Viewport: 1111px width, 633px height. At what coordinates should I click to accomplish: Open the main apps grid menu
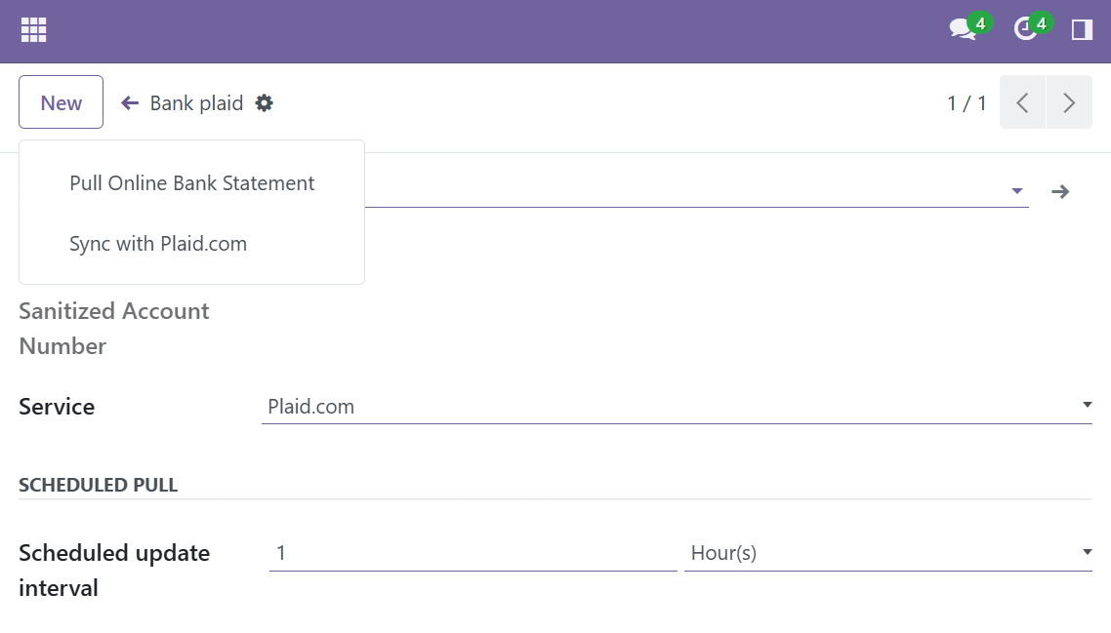point(34,30)
